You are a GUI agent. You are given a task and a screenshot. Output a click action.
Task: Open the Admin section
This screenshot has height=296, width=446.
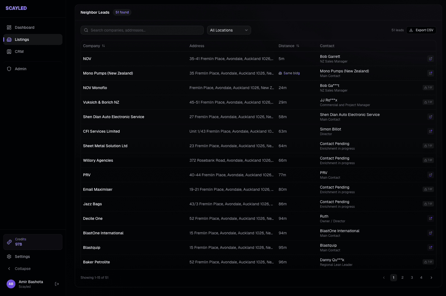pos(21,69)
